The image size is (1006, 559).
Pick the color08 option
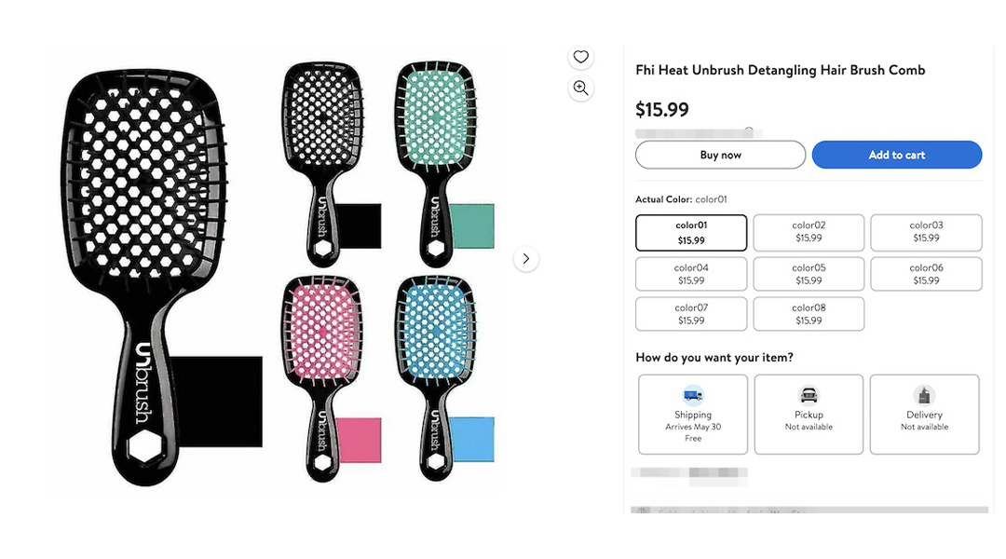click(809, 314)
